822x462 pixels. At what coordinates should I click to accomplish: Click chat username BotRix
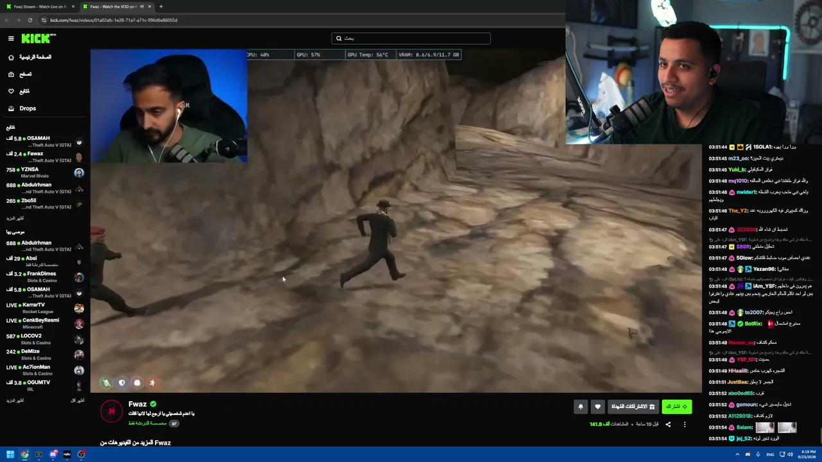point(753,324)
